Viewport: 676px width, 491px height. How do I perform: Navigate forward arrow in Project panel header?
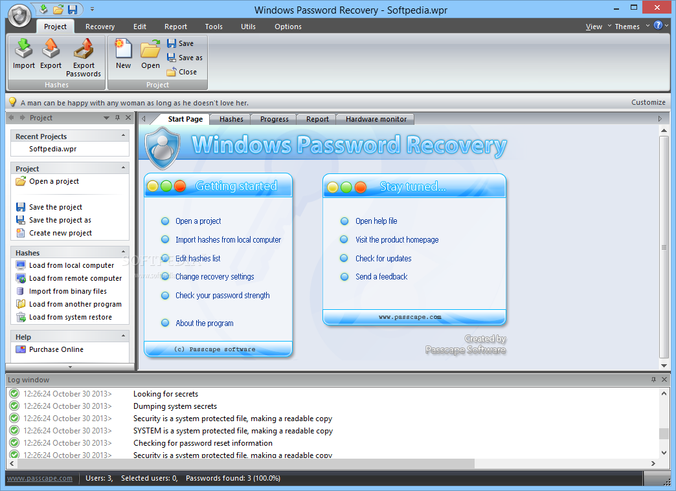point(23,118)
